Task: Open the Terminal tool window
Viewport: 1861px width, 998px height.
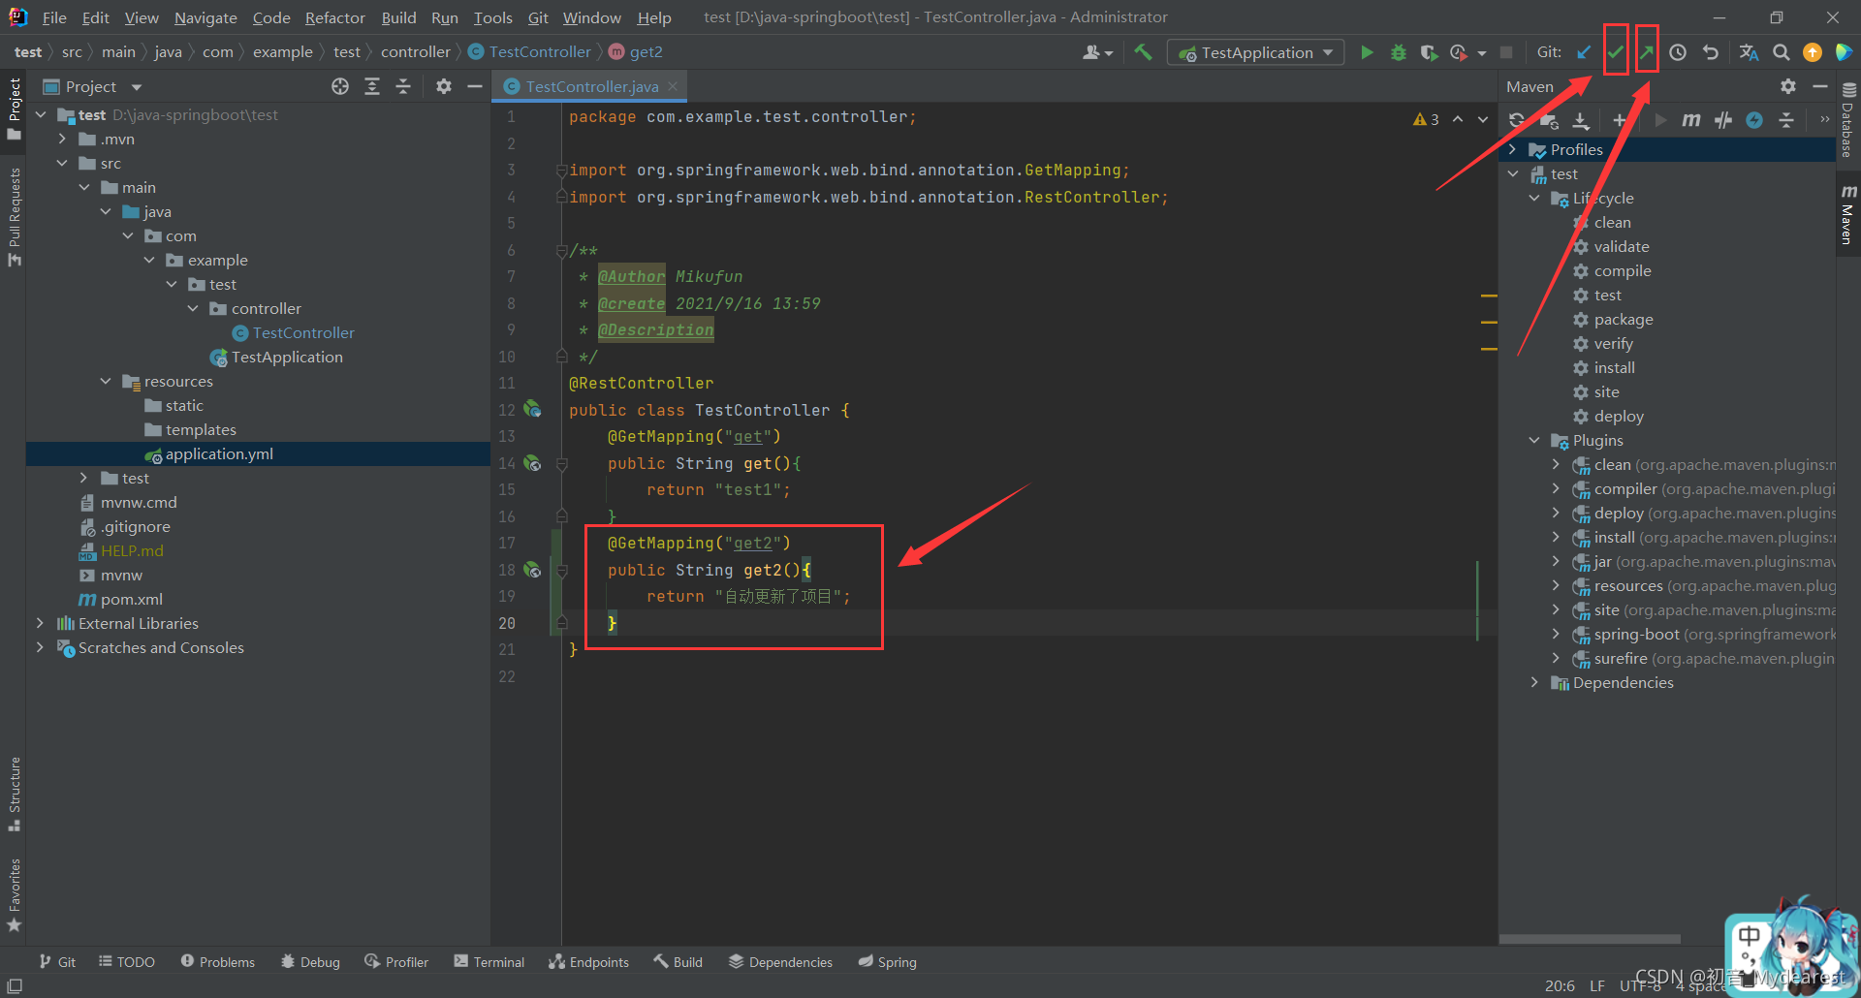Action: pos(489,961)
